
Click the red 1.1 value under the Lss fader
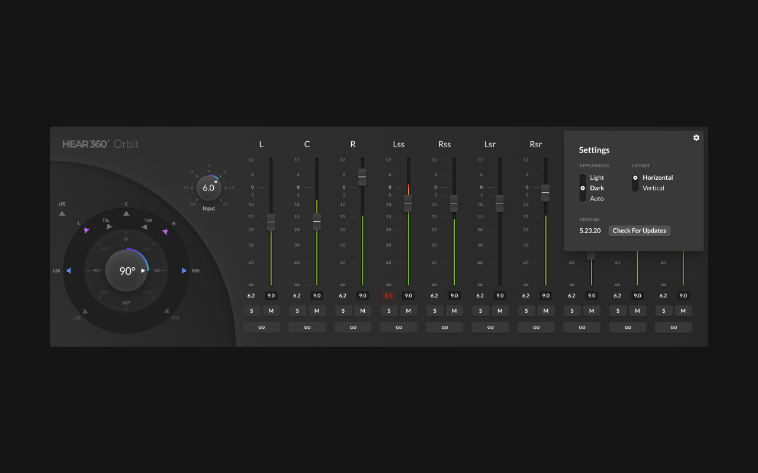388,296
